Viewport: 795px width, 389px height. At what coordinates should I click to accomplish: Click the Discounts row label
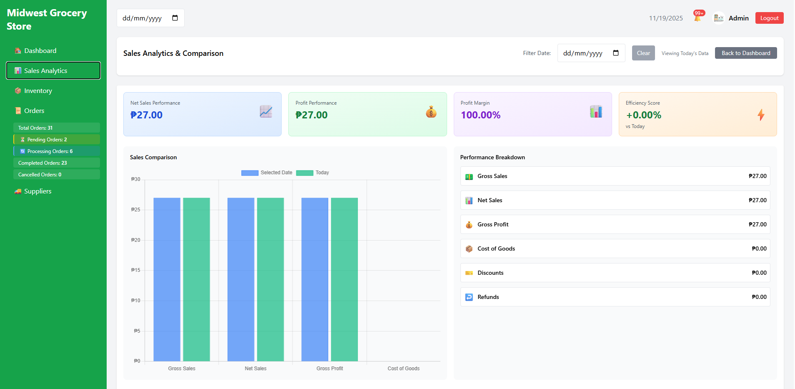point(490,273)
